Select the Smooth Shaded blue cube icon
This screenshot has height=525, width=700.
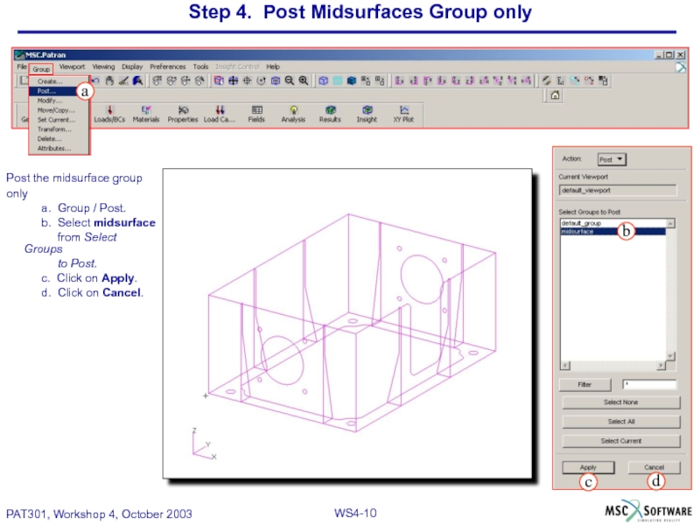coord(352,80)
